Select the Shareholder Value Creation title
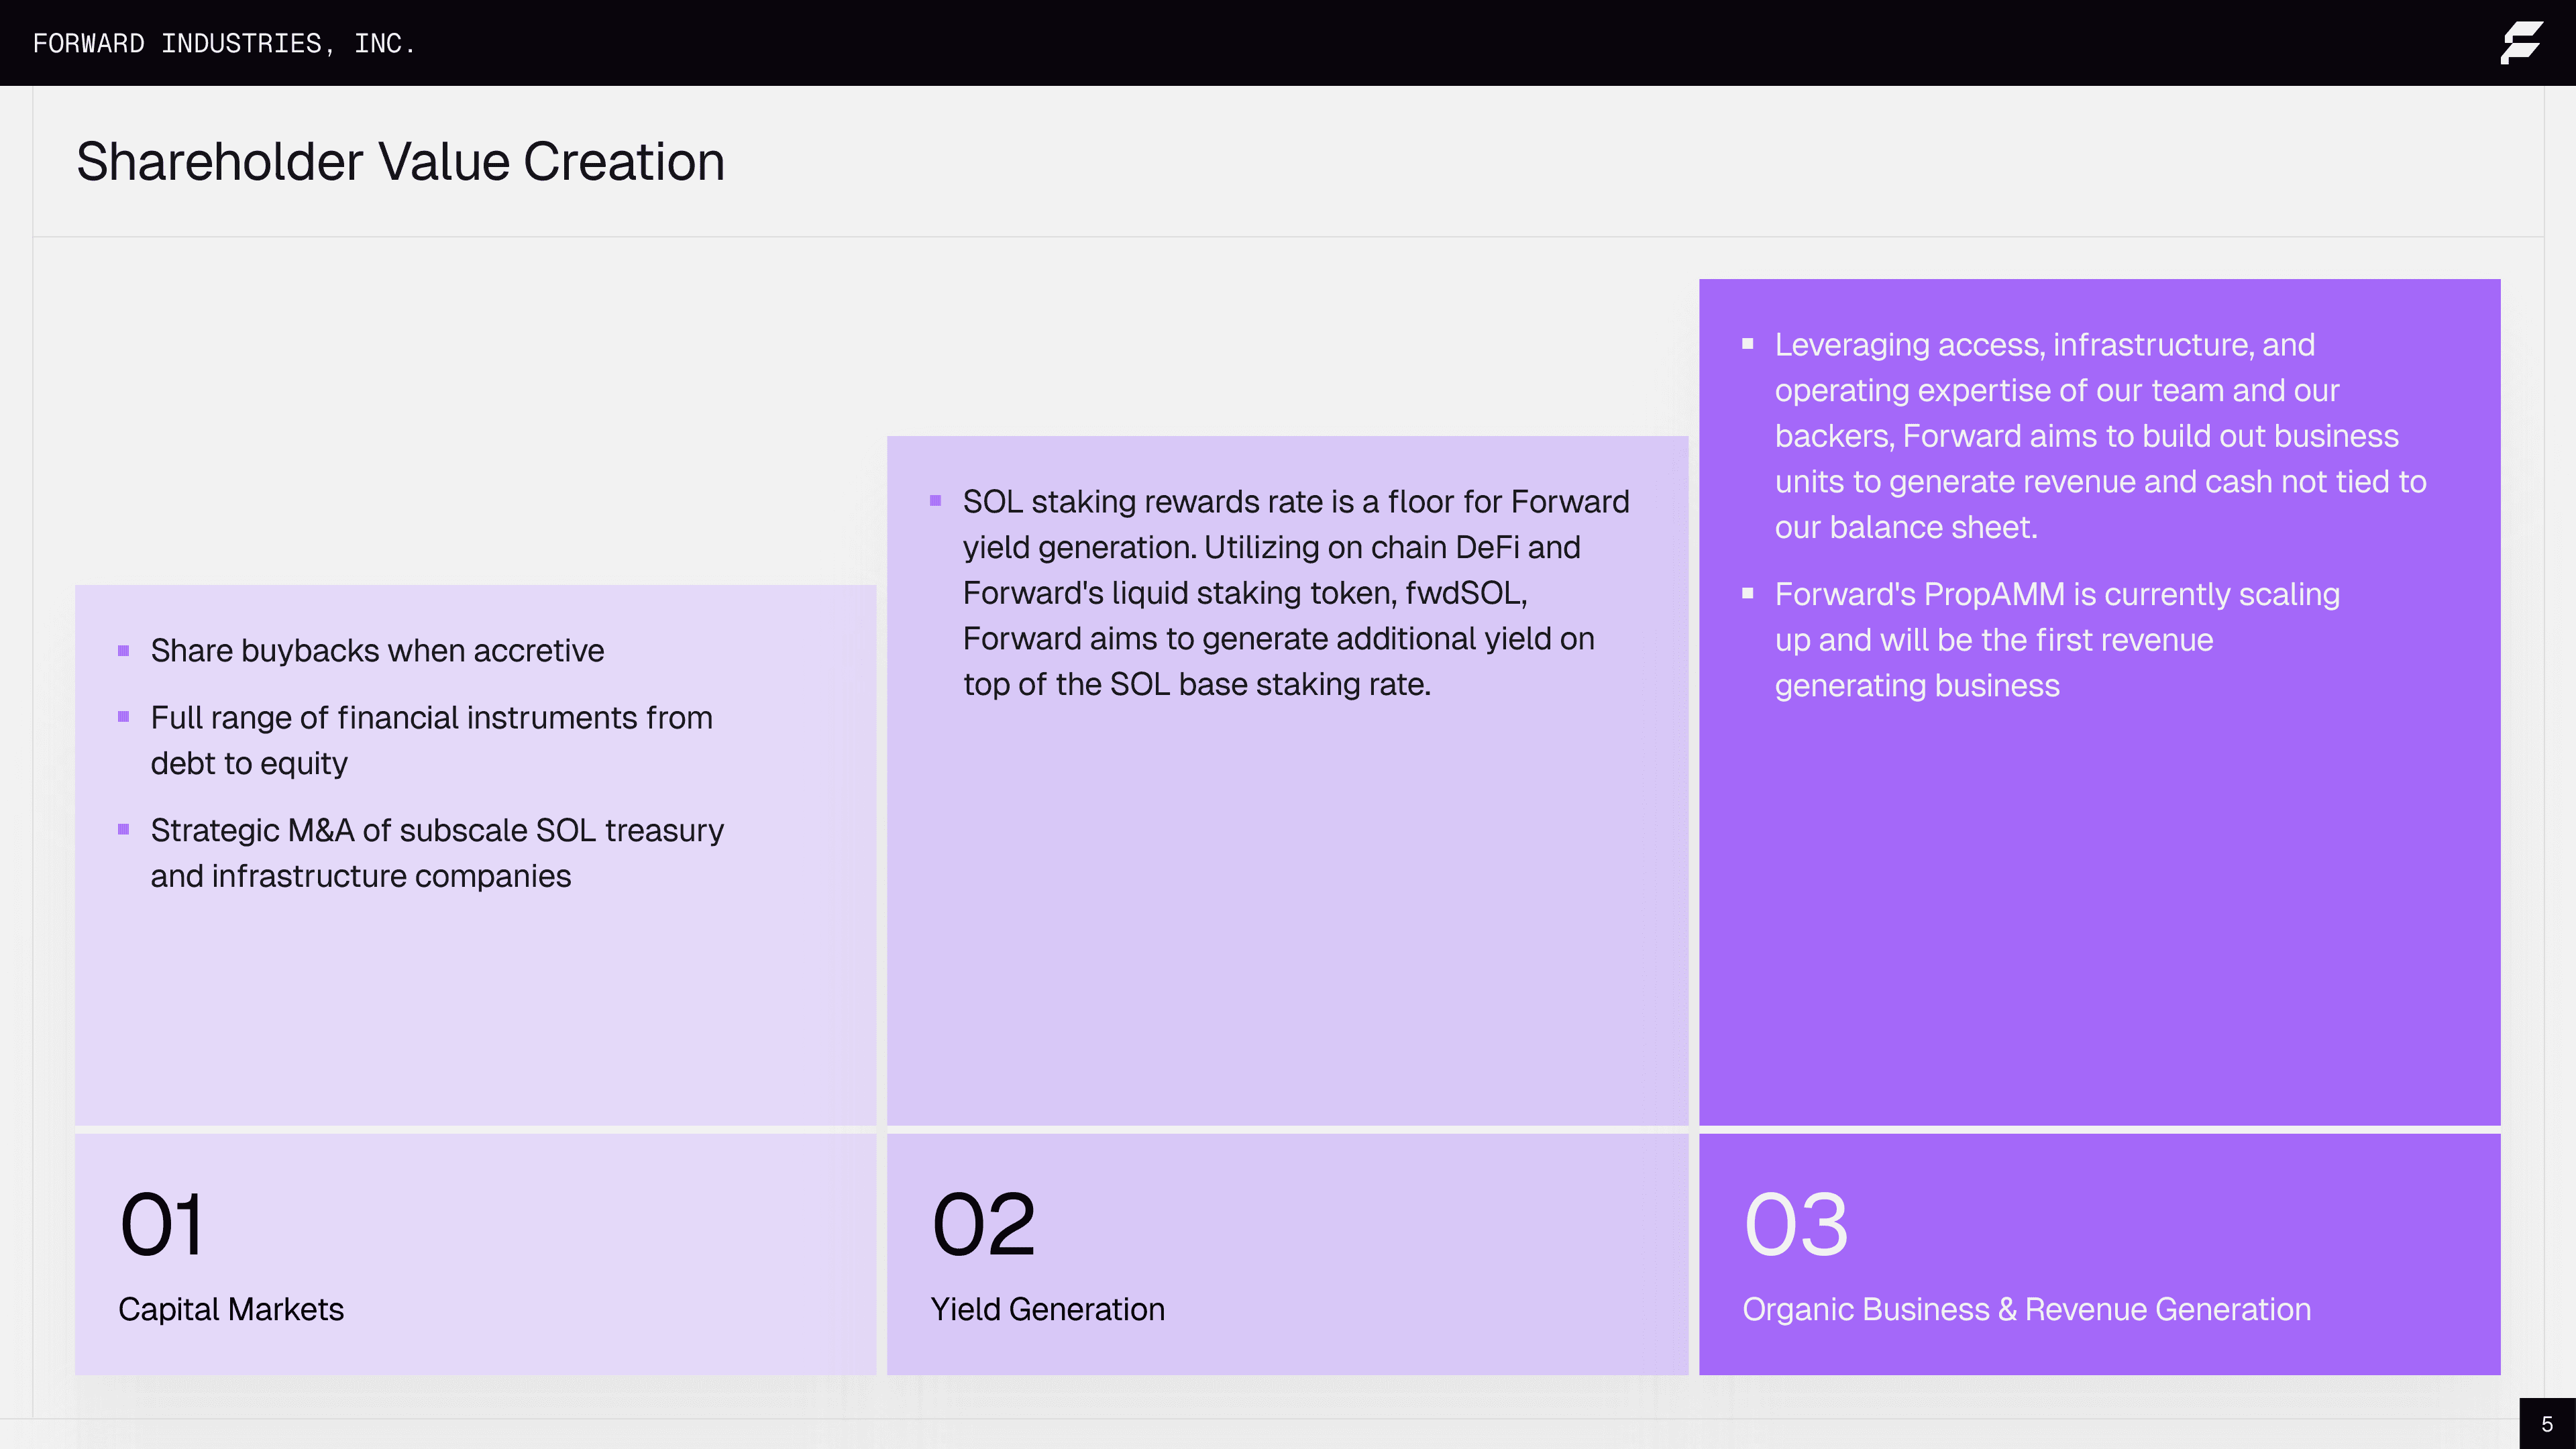Screen dimensions: 2576x1449 click(x=400, y=162)
